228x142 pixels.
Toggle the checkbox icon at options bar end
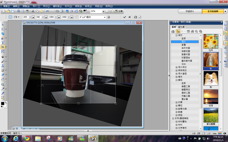click(x=140, y=17)
